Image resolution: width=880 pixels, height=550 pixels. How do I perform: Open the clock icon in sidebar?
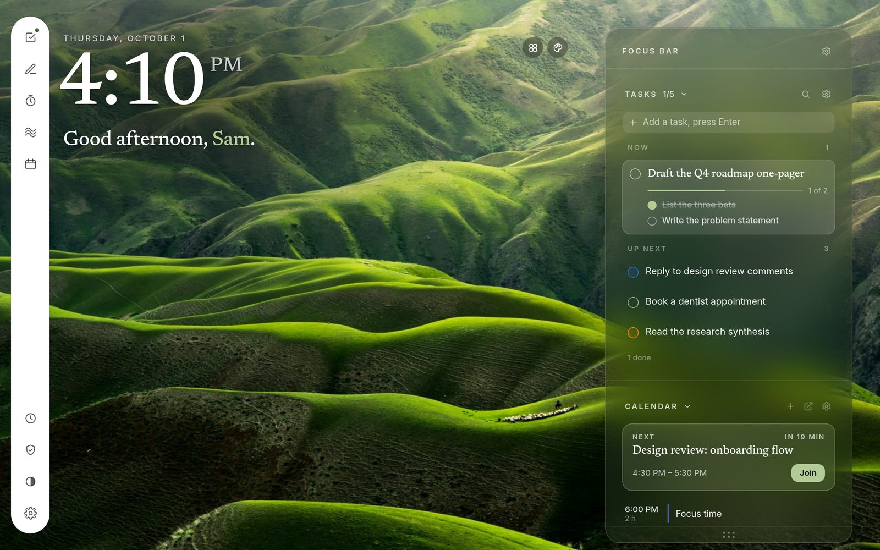pyautogui.click(x=31, y=419)
